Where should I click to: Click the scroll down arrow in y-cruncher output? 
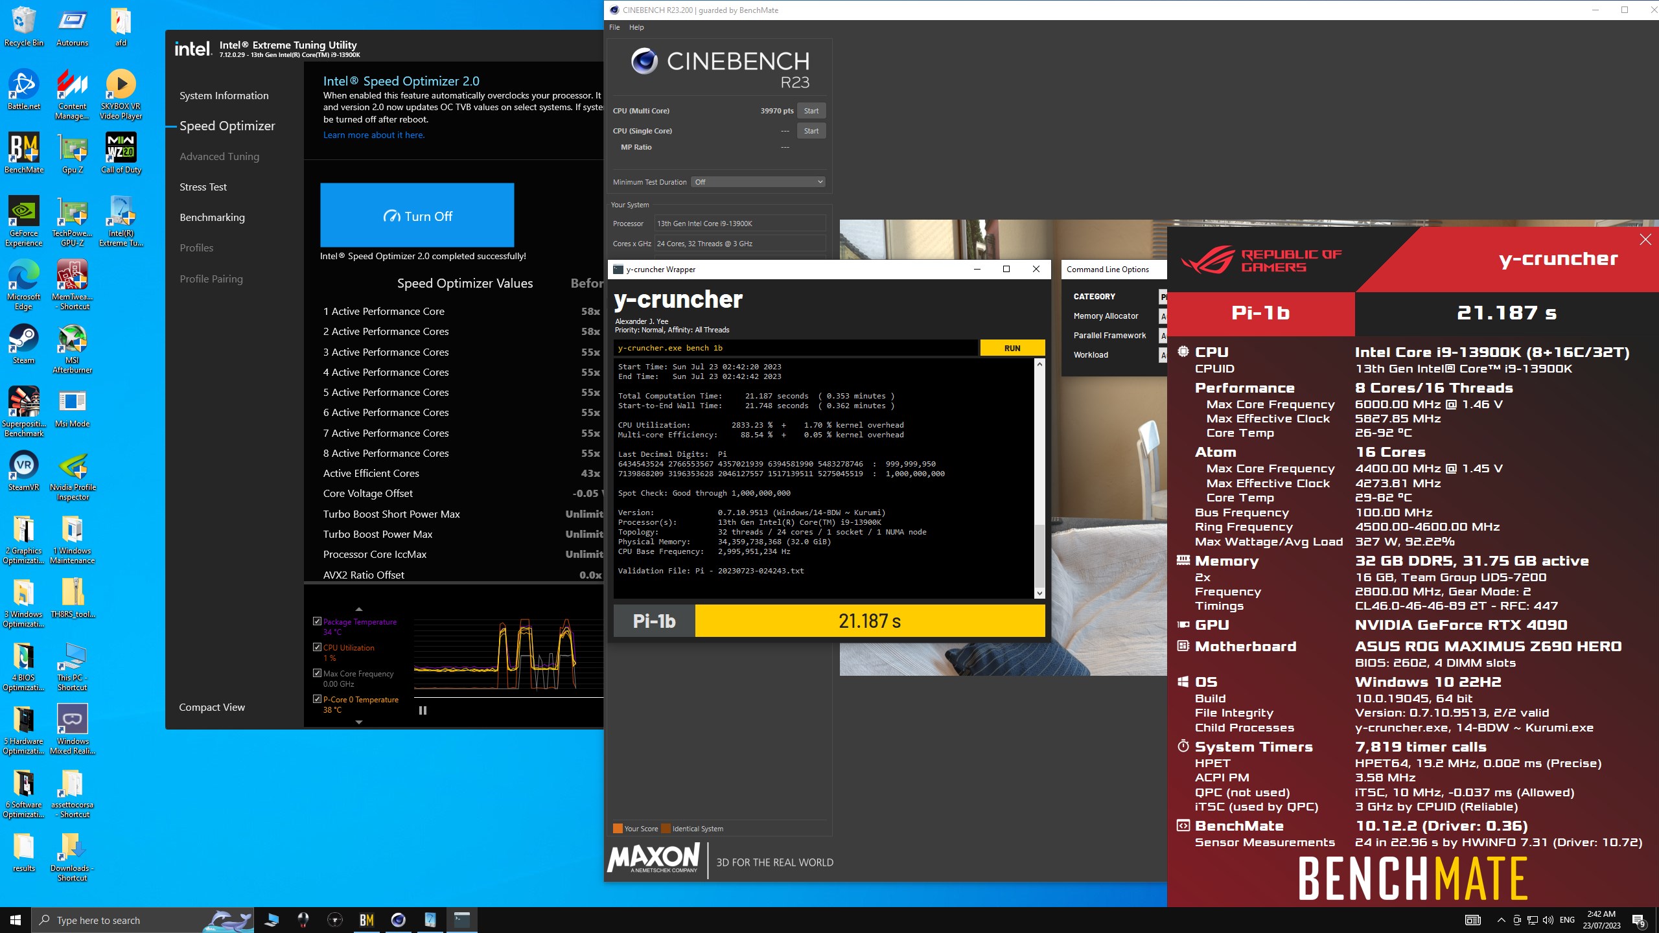point(1039,593)
